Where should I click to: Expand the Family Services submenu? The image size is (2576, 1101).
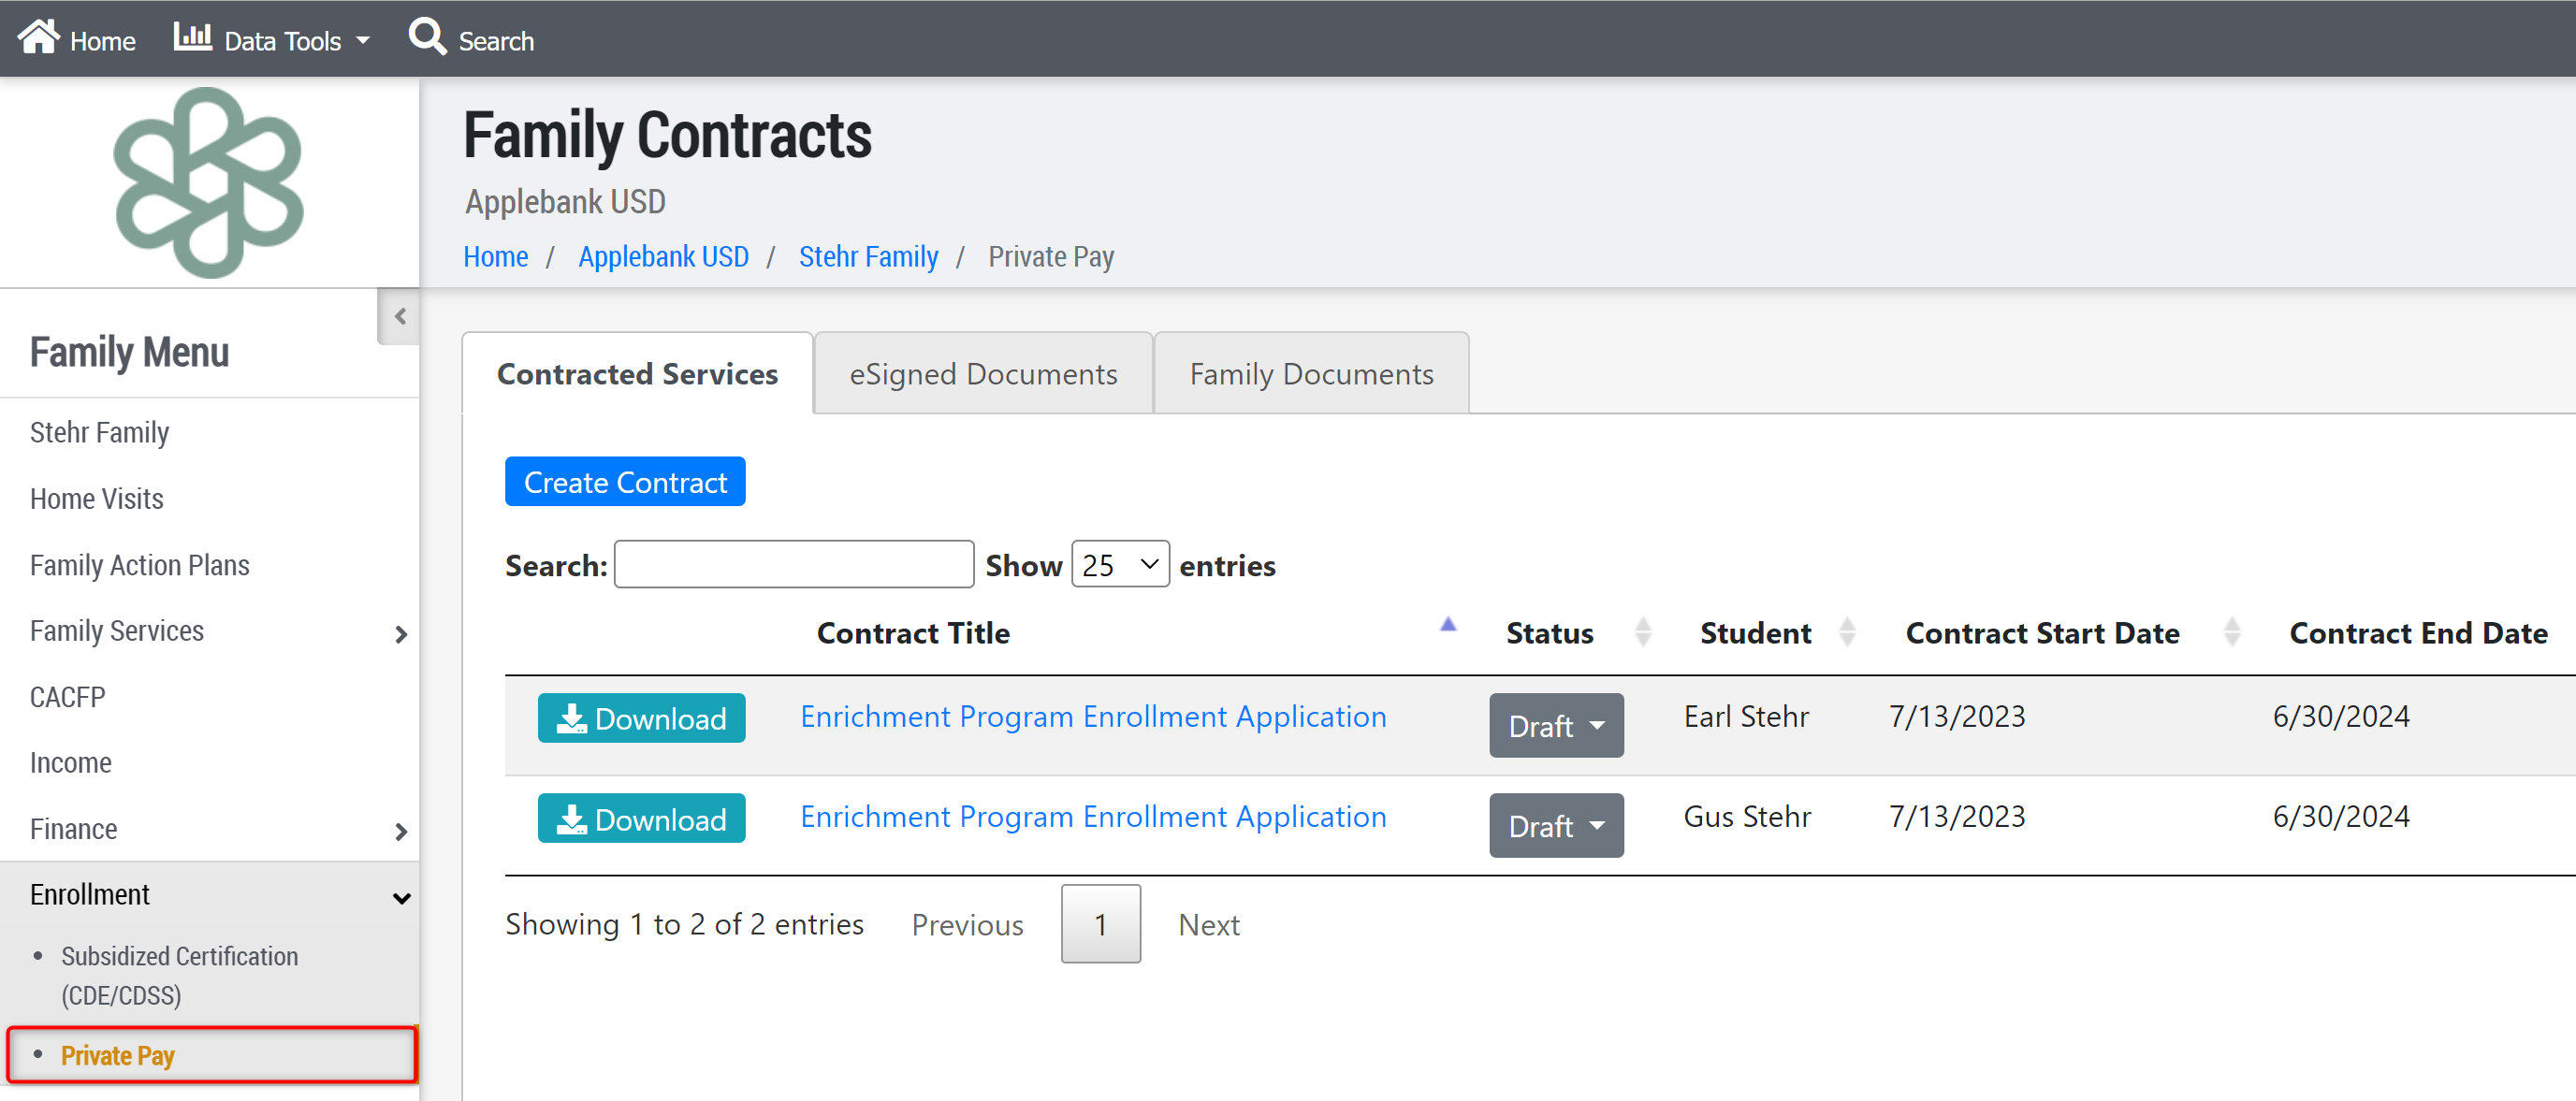pyautogui.click(x=400, y=634)
